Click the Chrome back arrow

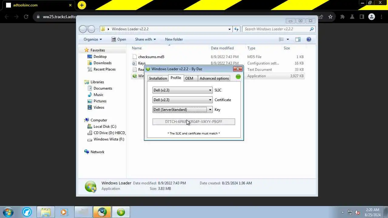[6, 17]
